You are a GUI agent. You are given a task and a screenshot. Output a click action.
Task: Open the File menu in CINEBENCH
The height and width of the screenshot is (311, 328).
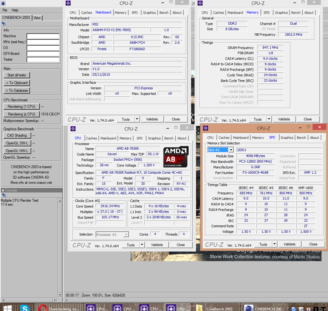pyautogui.click(x=5, y=10)
